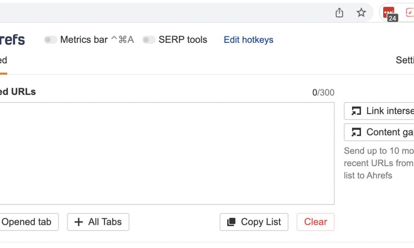Image resolution: width=414 pixels, height=248 pixels.
Task: Bookmark this page with the star icon
Action: (361, 13)
